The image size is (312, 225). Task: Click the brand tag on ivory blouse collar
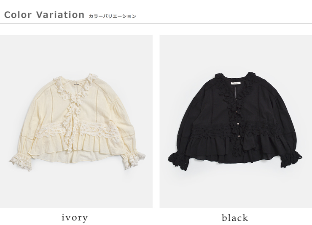[78, 84]
